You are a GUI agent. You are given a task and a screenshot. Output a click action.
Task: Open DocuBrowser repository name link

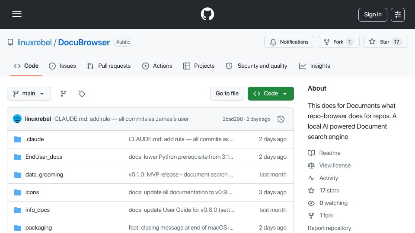coord(84,43)
